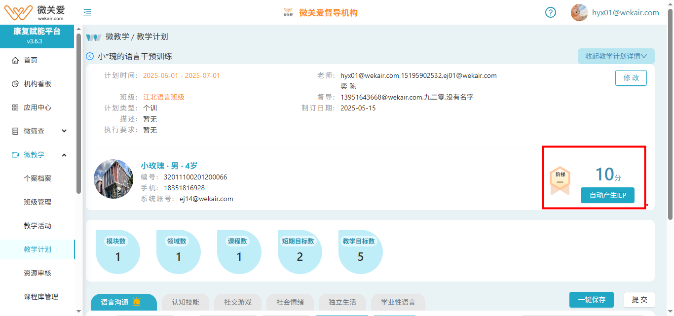Viewport: 674px width, 316px height.
Task: Switch to the 社交游戏 tab
Action: point(238,302)
